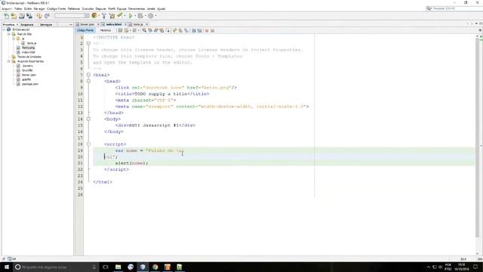Switch to the bower.json editor tab
Viewport: 483px width, 272px height.
(88, 24)
